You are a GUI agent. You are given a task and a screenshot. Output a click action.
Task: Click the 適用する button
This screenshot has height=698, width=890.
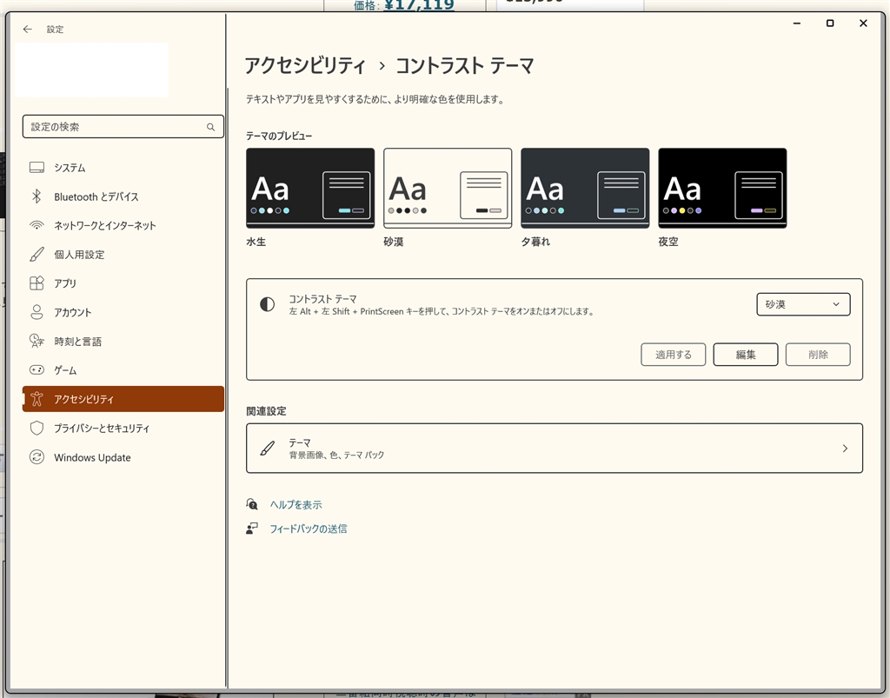point(674,355)
